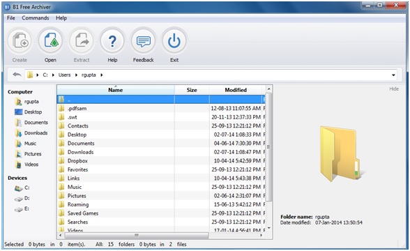Click rgupta in the breadcrumb path
410x251 pixels.
click(x=89, y=75)
